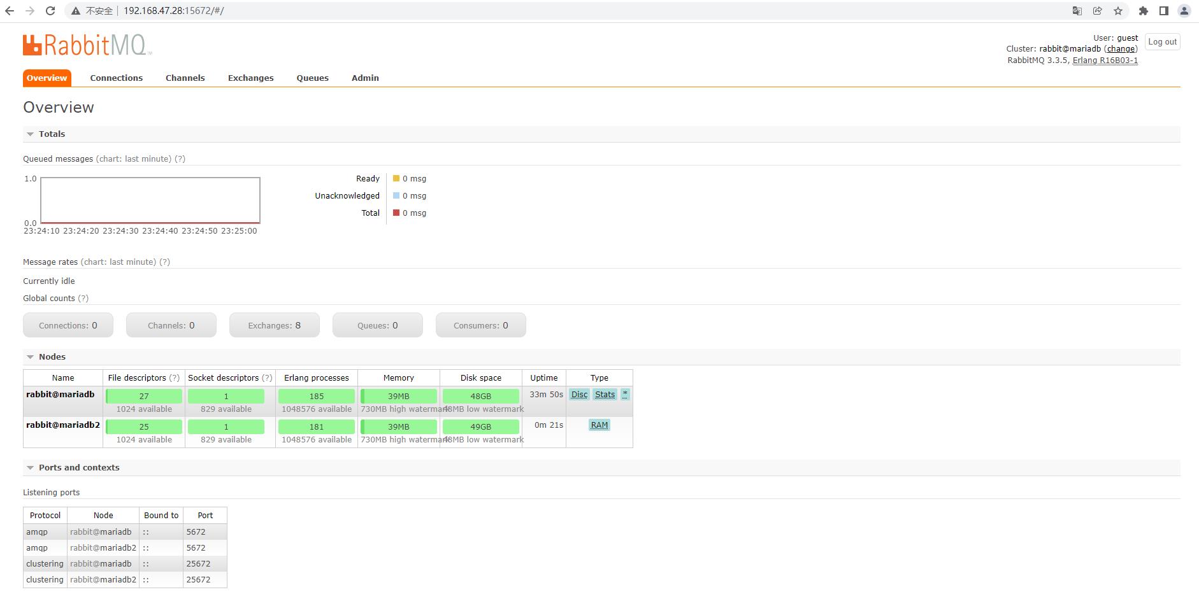The height and width of the screenshot is (592, 1199).
Task: Click the queued messages chart area
Action: 150,201
